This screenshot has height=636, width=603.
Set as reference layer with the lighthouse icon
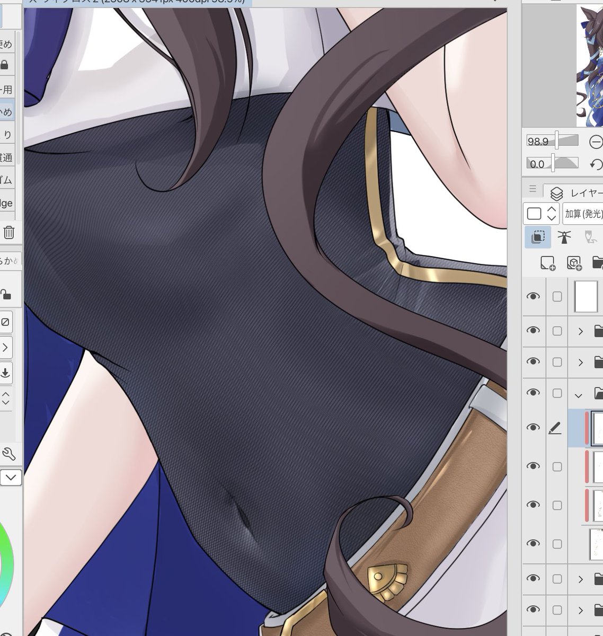(564, 237)
